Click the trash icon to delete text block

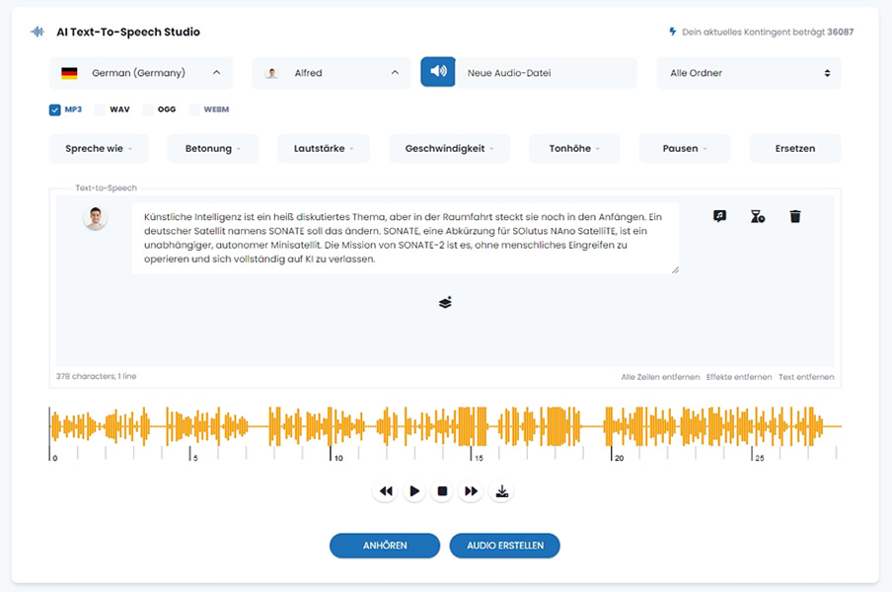pos(795,216)
